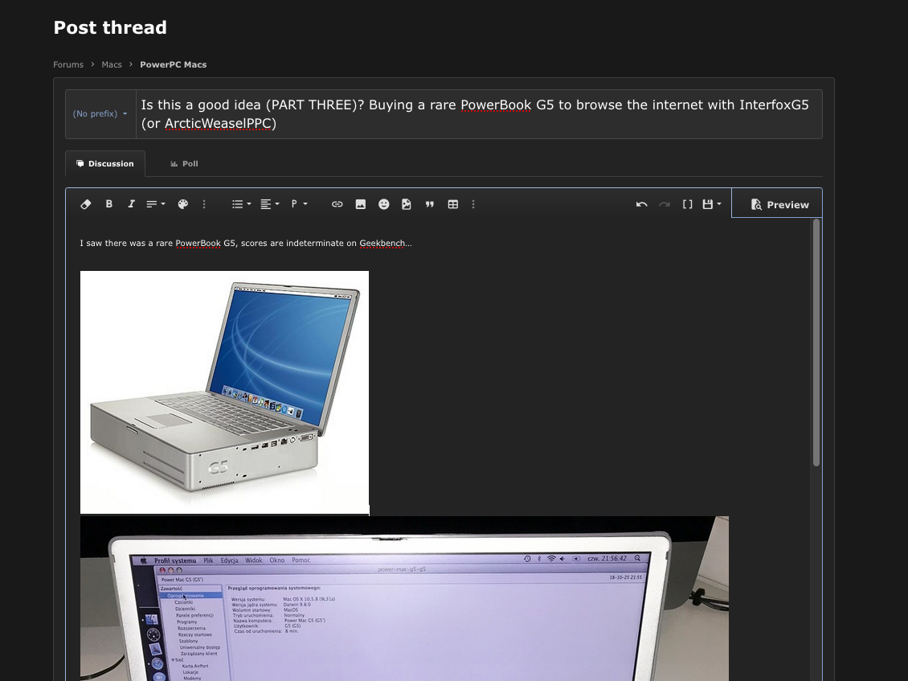The height and width of the screenshot is (681, 908).
Task: Open more formatting options after palette icon
Action: click(204, 204)
